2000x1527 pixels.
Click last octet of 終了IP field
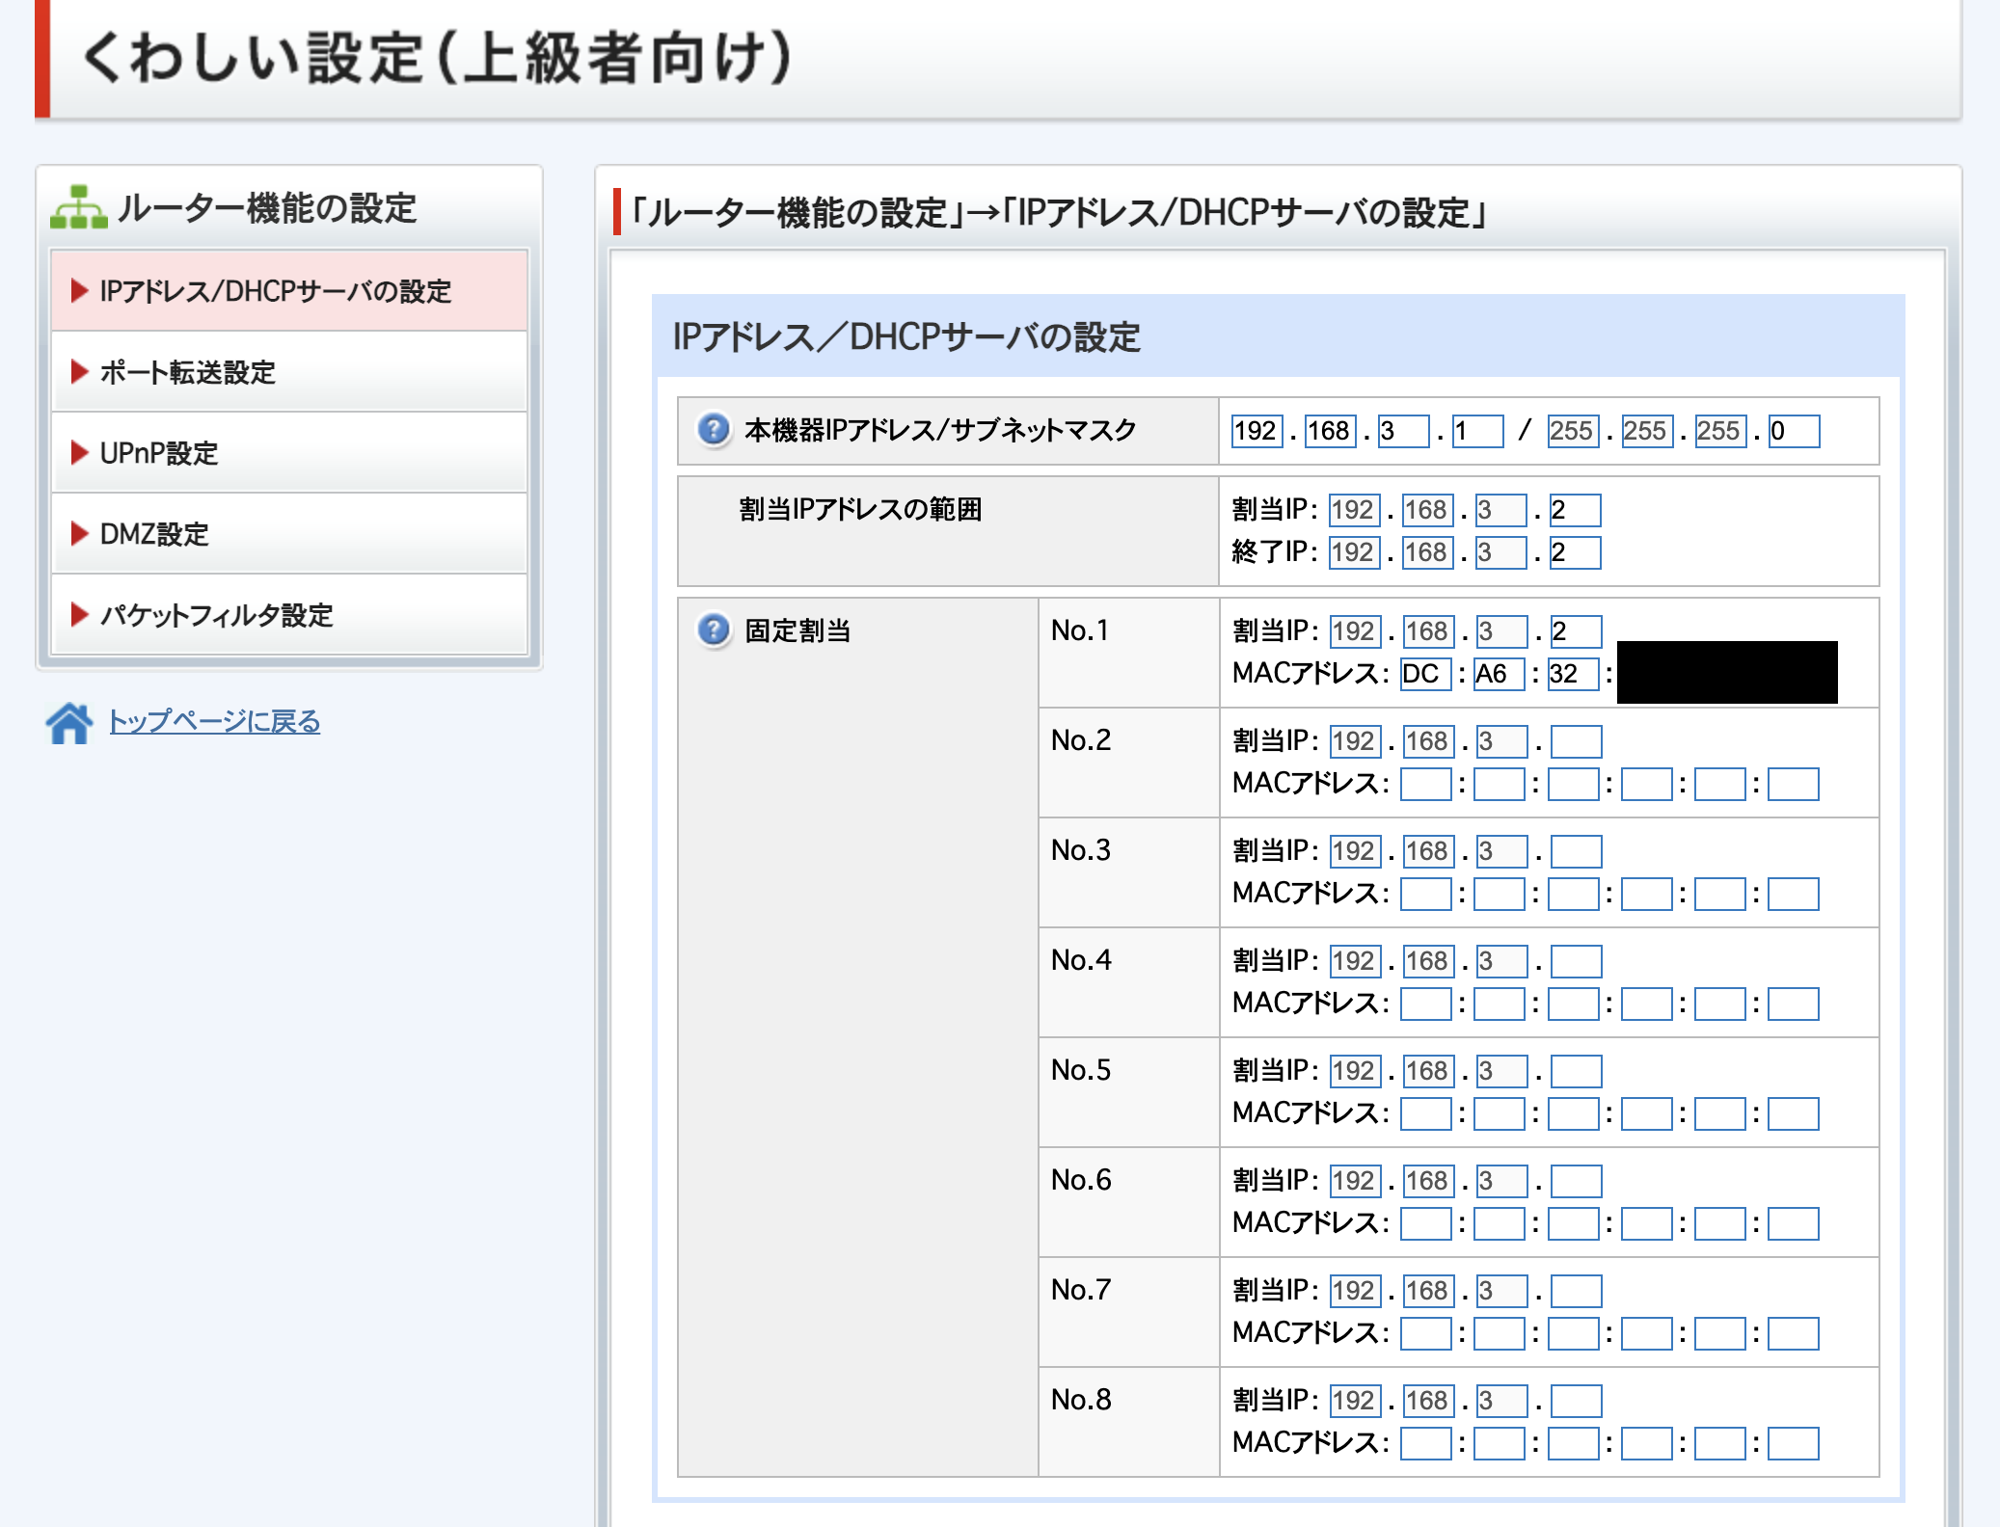click(1575, 552)
